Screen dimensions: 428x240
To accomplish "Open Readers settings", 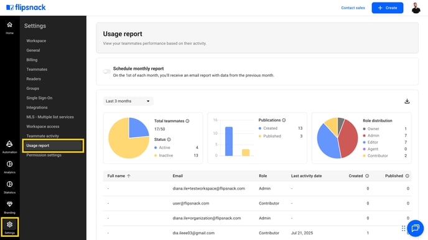I will click(34, 79).
